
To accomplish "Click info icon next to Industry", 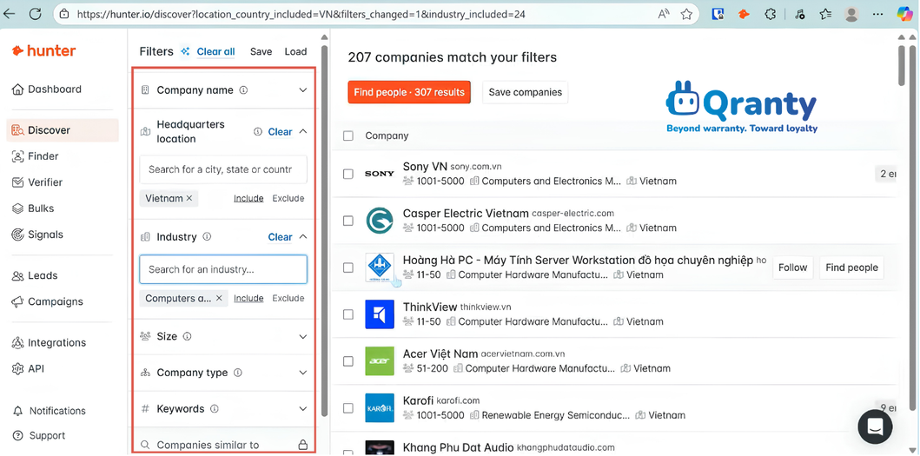I will (x=207, y=236).
